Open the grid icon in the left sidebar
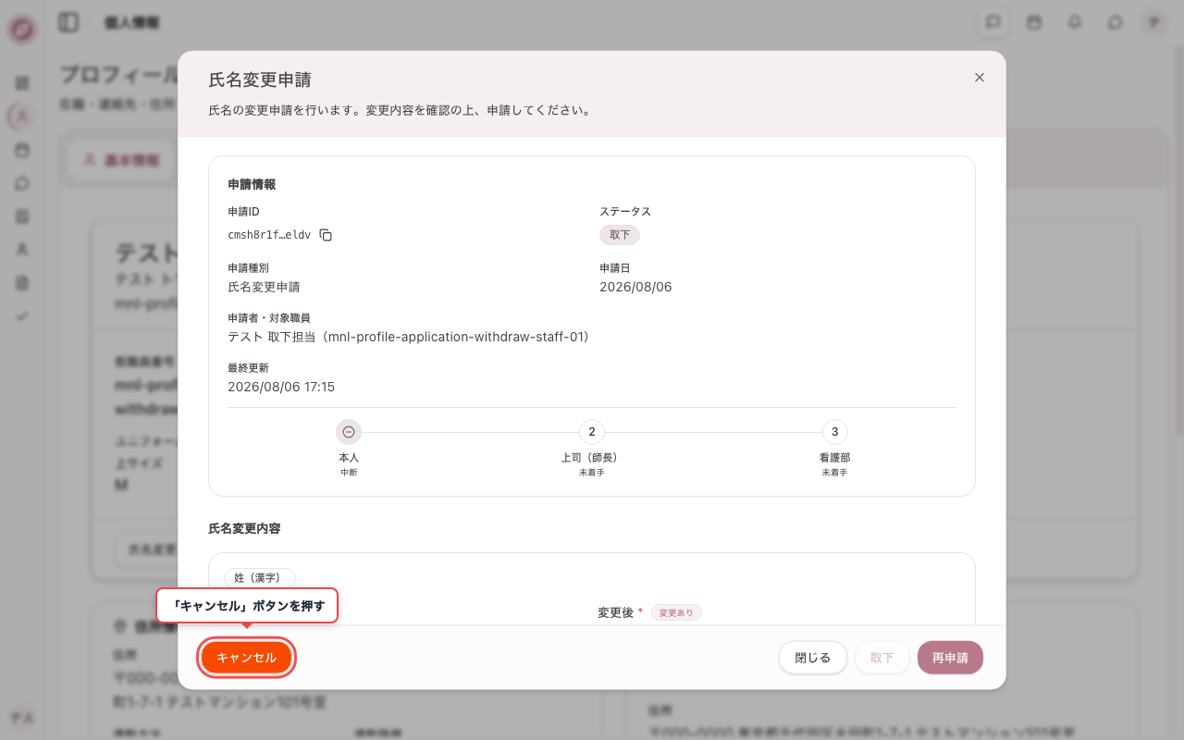Image resolution: width=1184 pixels, height=740 pixels. (22, 83)
